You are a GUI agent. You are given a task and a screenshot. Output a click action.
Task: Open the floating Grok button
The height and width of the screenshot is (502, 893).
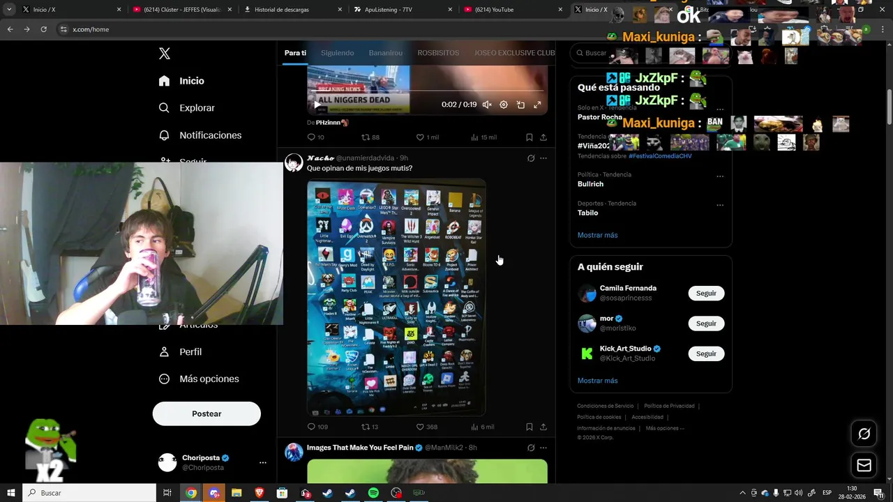864,434
